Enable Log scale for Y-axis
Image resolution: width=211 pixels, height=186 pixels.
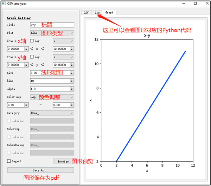coord(32,57)
